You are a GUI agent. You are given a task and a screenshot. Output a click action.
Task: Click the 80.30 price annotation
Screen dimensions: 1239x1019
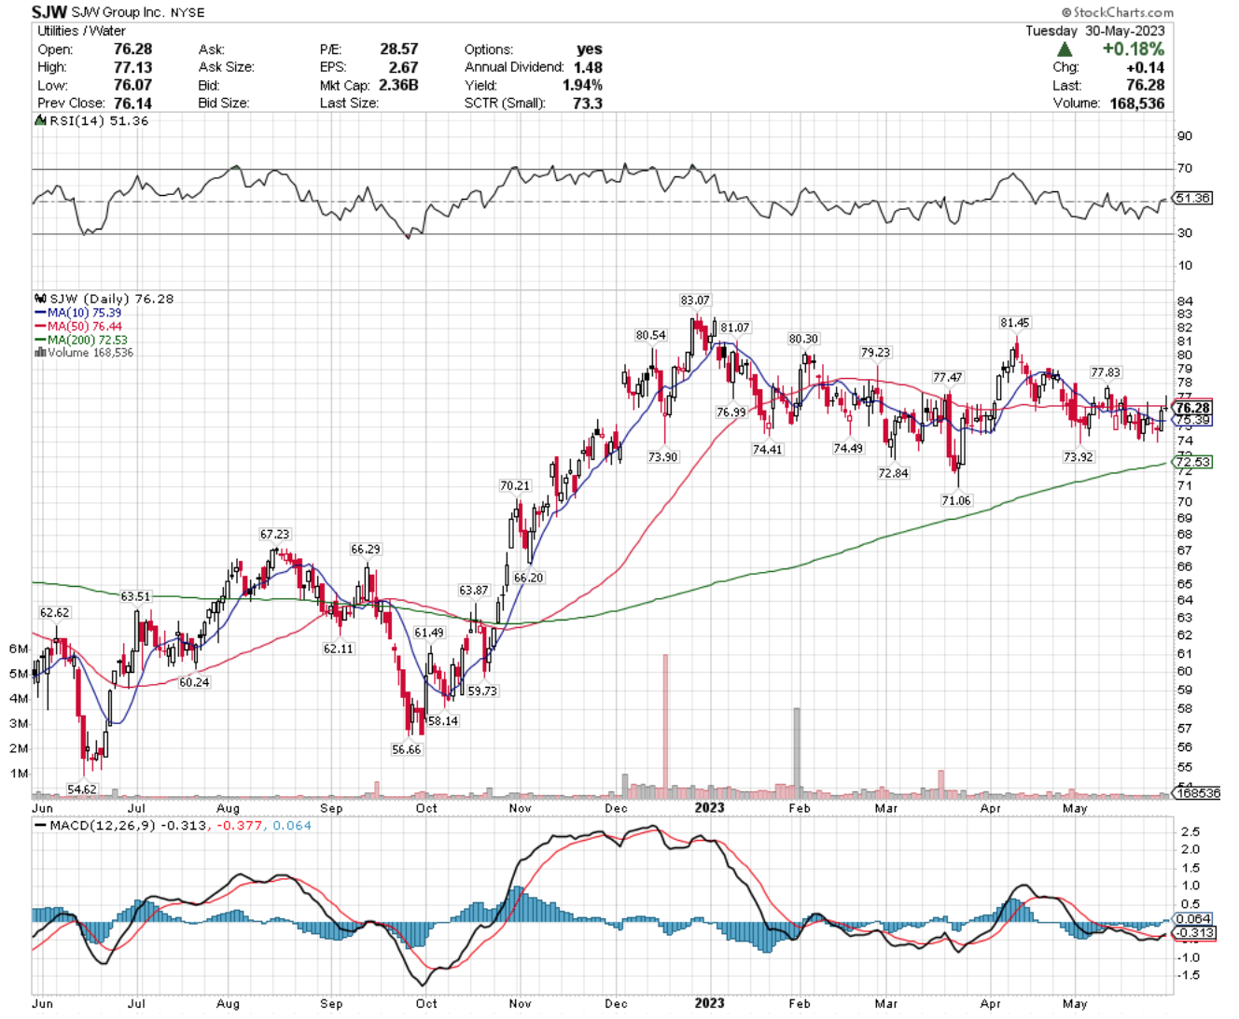tap(803, 339)
